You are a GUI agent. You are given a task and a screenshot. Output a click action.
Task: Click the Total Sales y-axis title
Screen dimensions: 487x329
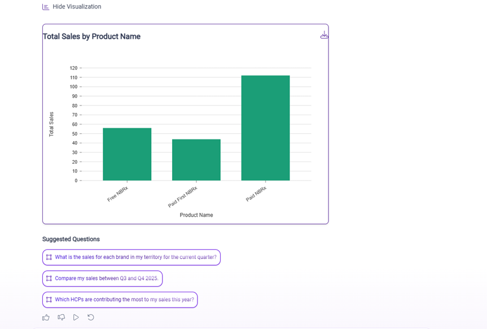(51, 124)
